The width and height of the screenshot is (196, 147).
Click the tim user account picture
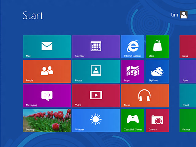pos(184,15)
